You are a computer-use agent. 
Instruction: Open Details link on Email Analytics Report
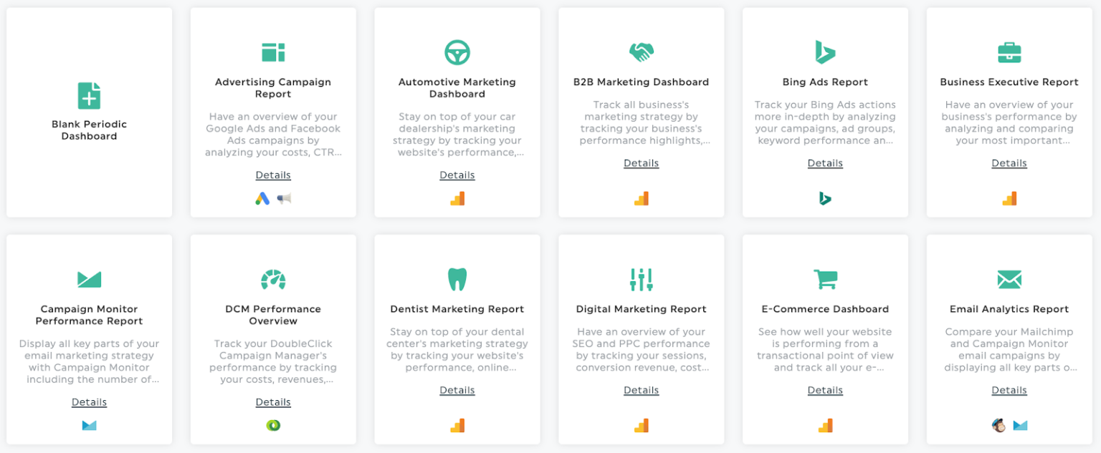[x=1009, y=390]
